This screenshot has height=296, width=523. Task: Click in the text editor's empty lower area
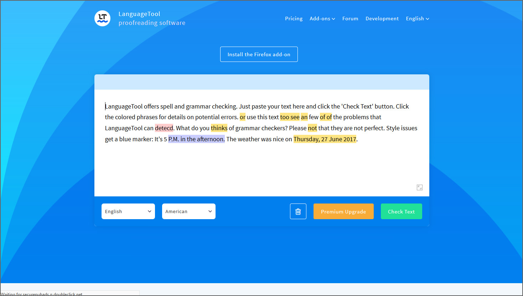click(262, 169)
